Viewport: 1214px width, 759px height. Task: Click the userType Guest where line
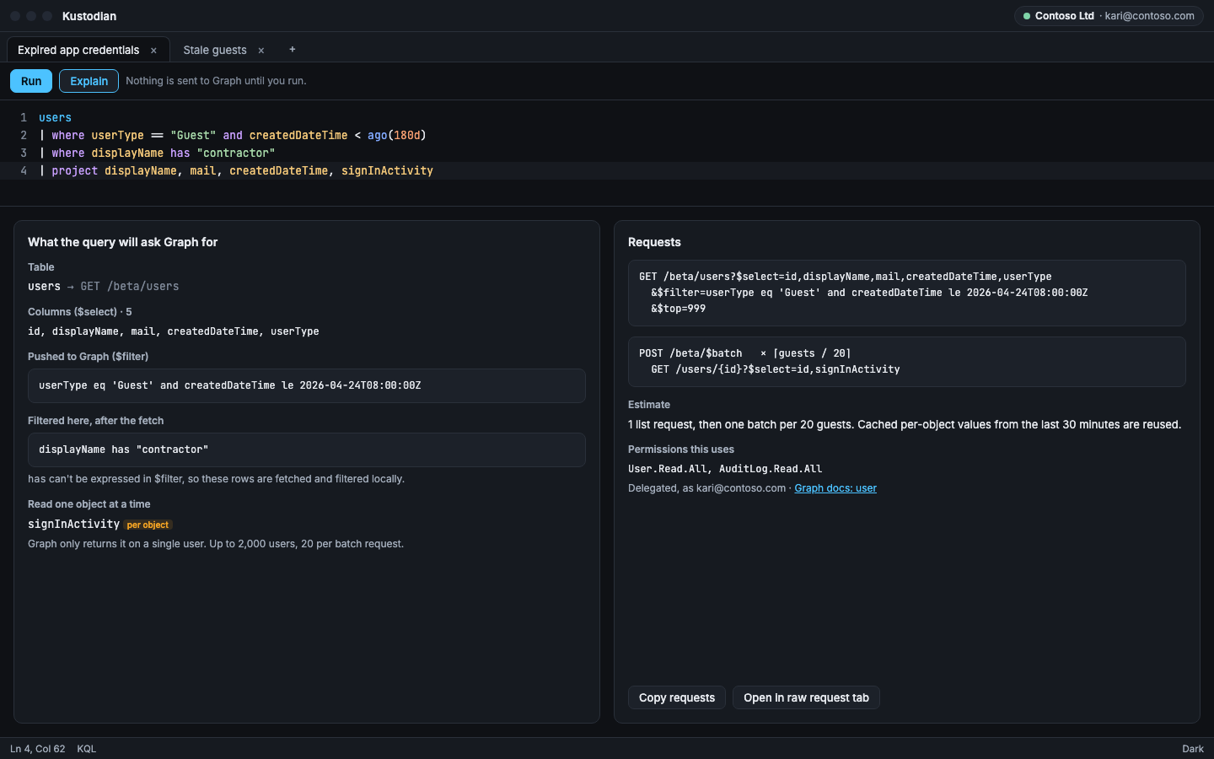click(x=233, y=135)
